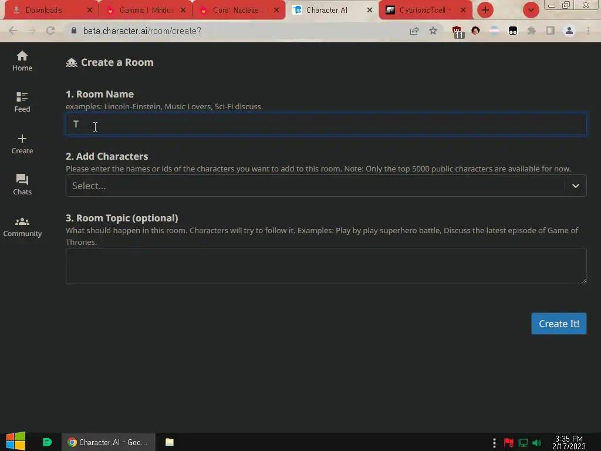Screen dimensions: 601x451
Task: Bookmark this page with the star
Action: point(433,31)
